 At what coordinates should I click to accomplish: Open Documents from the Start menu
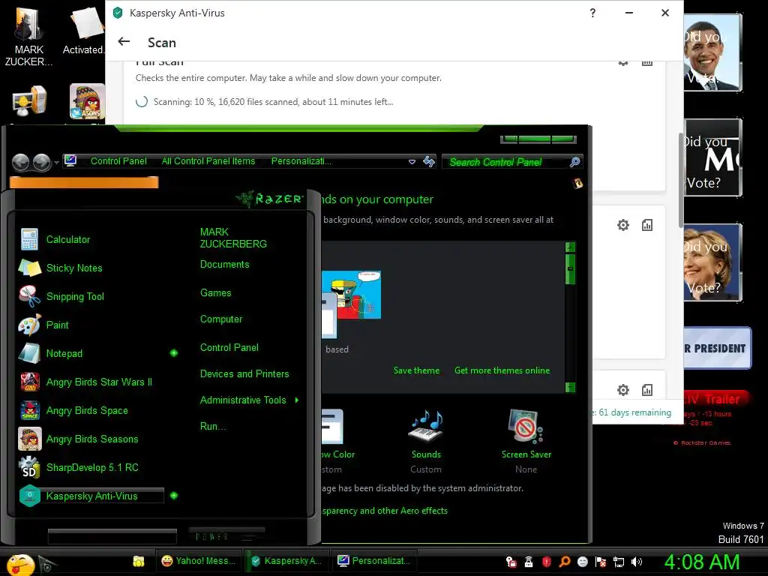tap(225, 265)
